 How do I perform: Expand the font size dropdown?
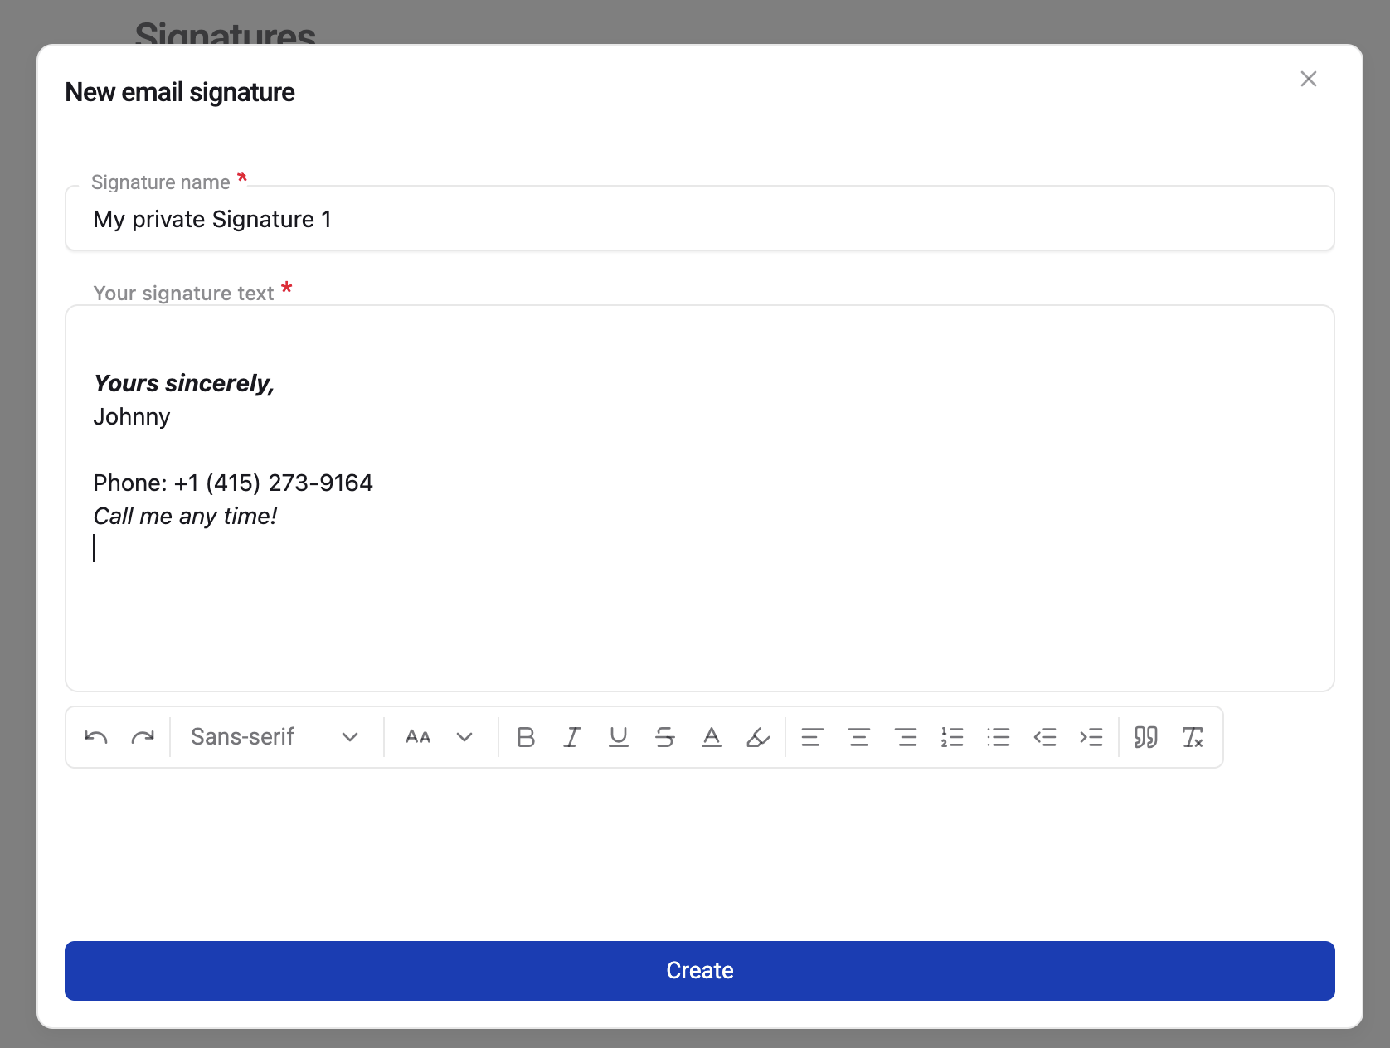tap(440, 737)
